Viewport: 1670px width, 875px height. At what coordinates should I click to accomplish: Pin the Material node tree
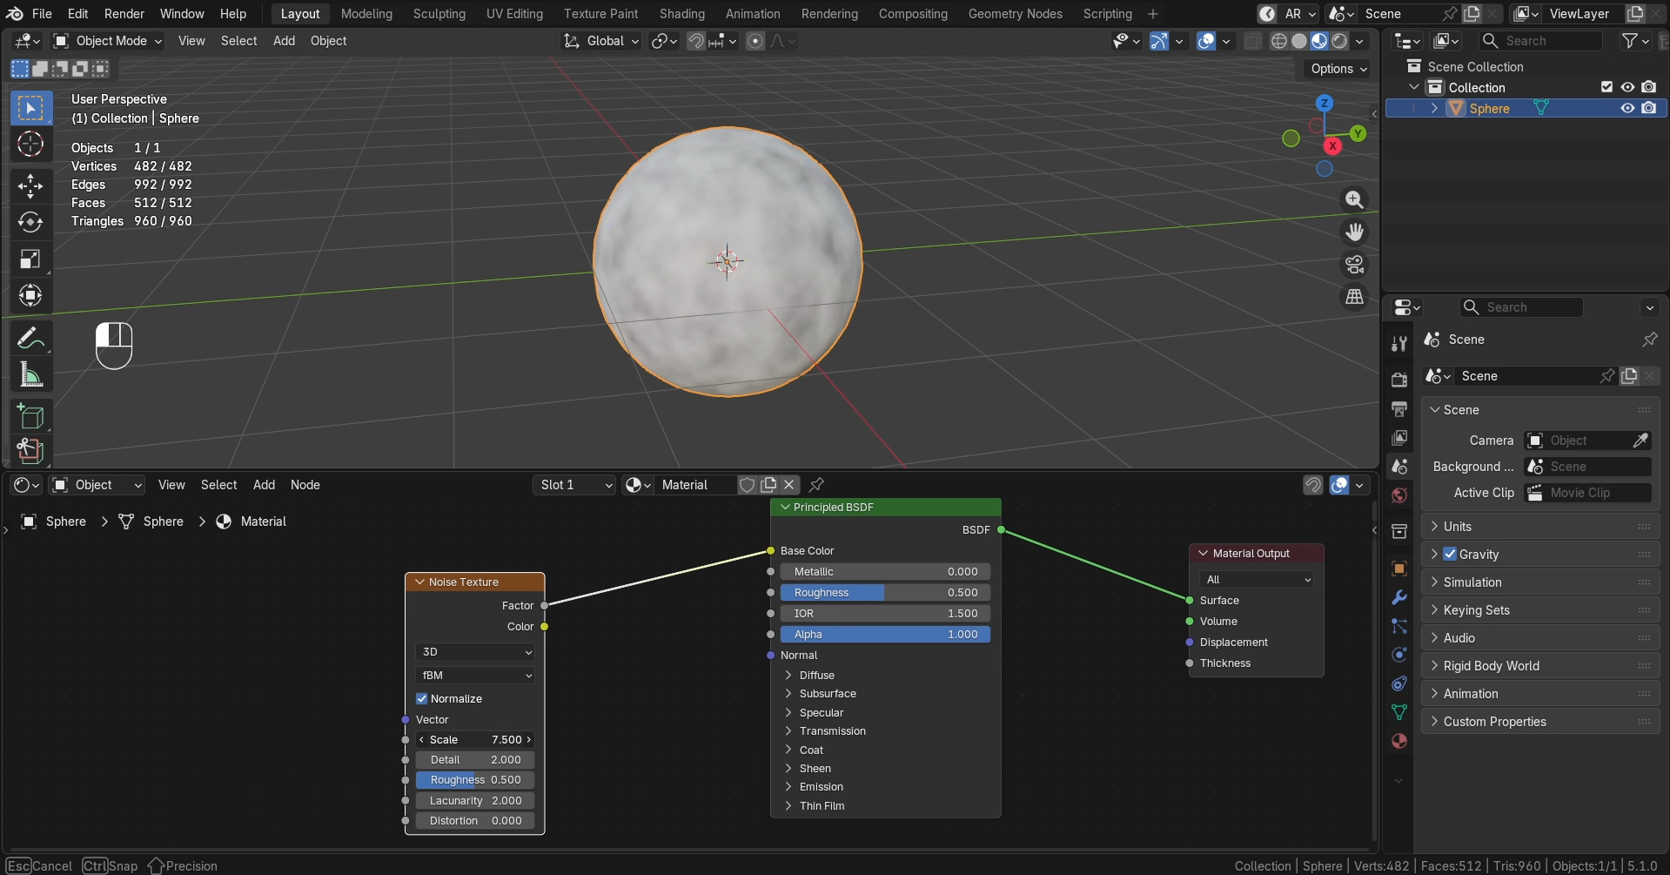(816, 485)
